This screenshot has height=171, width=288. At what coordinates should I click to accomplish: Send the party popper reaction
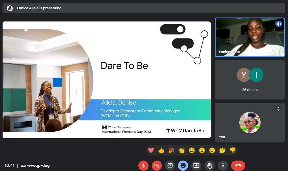point(171,150)
